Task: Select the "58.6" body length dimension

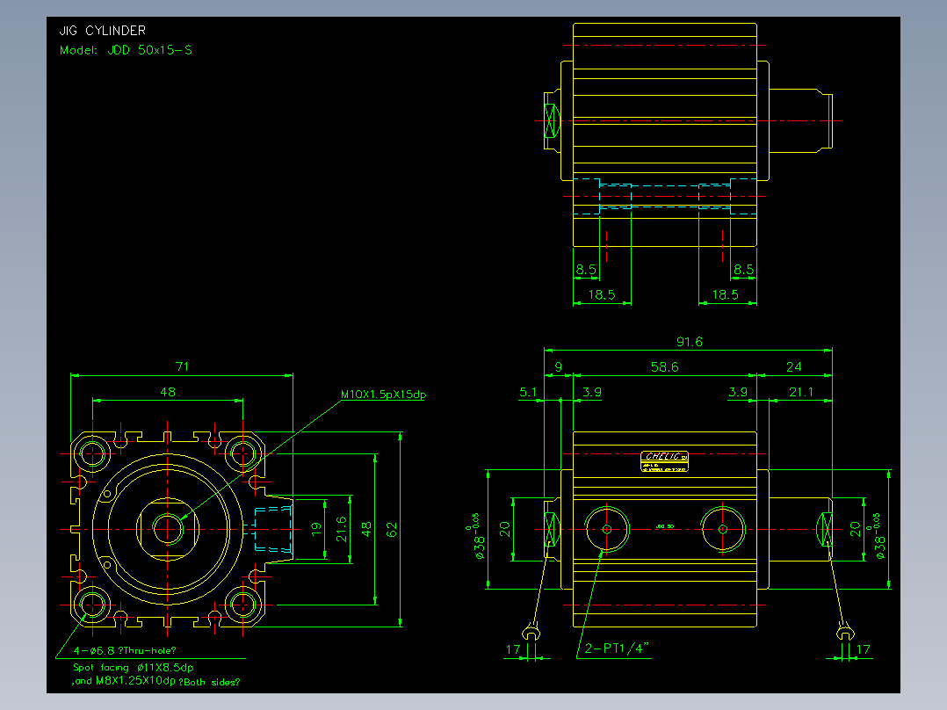Action: click(x=664, y=366)
